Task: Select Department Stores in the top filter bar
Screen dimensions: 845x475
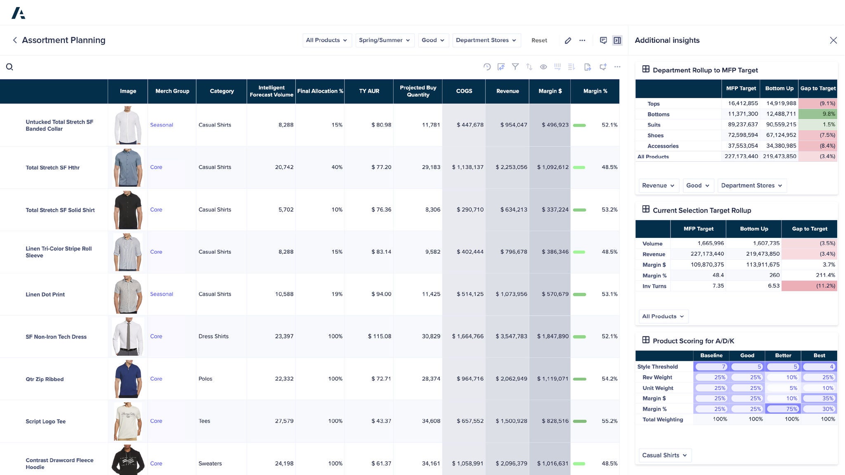Action: (x=486, y=40)
